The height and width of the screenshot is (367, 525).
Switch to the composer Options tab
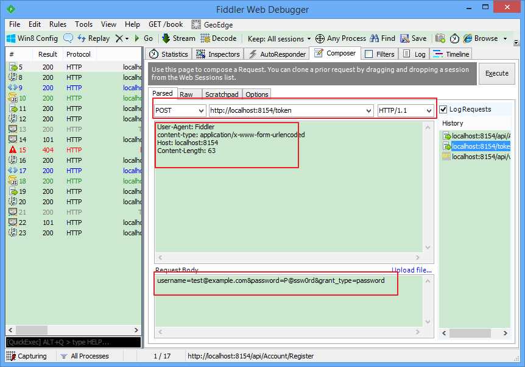tap(257, 94)
